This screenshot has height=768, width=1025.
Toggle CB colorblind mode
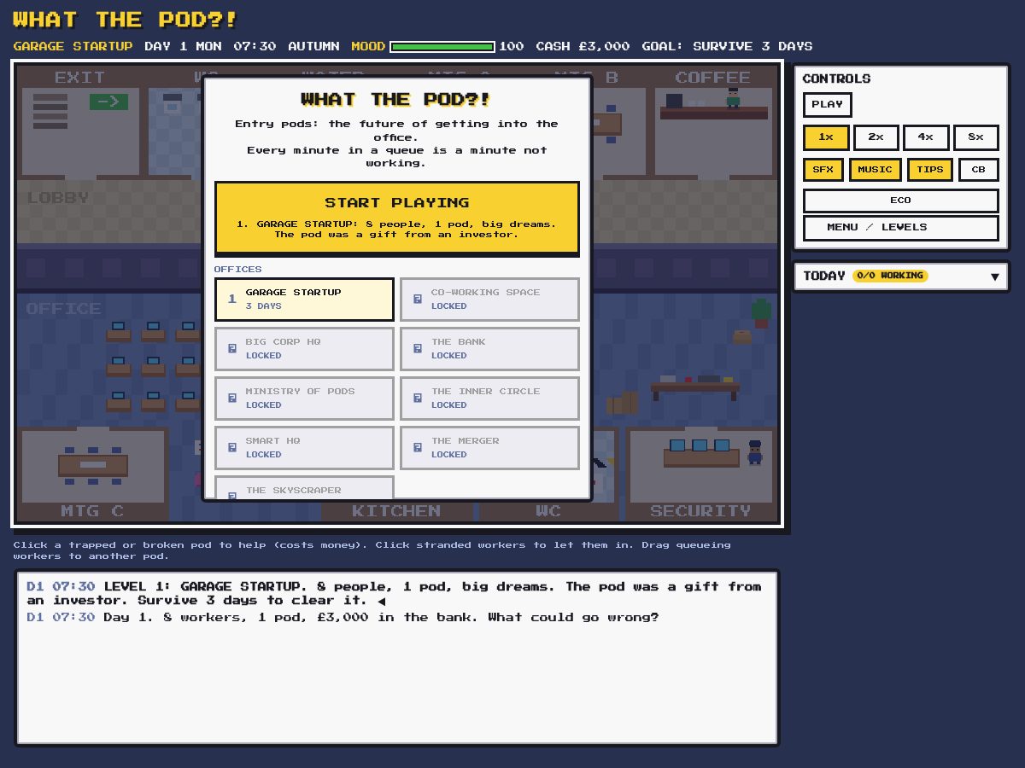coord(978,170)
